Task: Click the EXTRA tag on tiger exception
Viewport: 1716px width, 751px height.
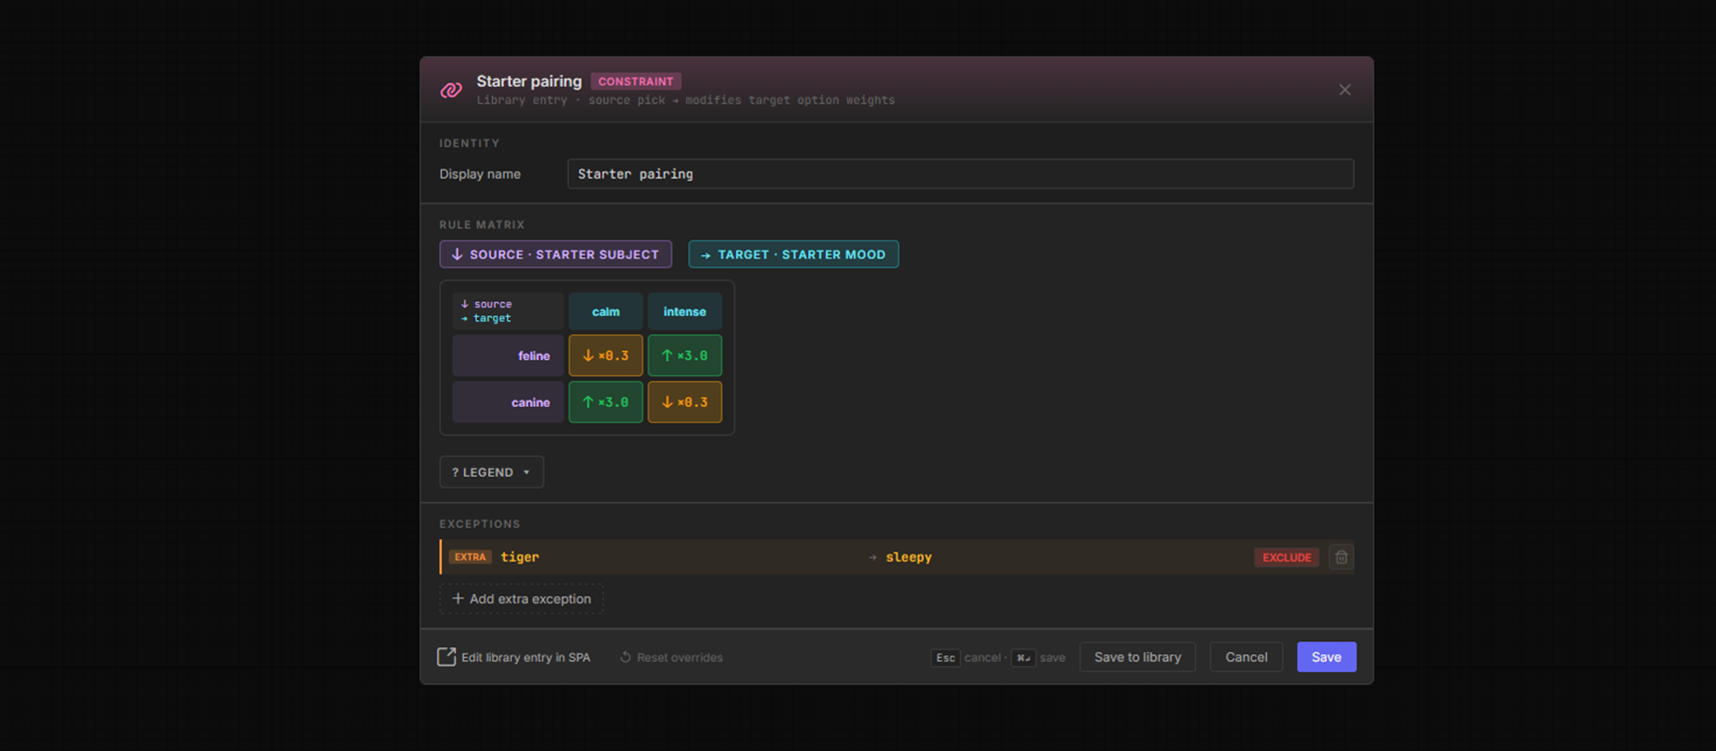Action: tap(470, 557)
